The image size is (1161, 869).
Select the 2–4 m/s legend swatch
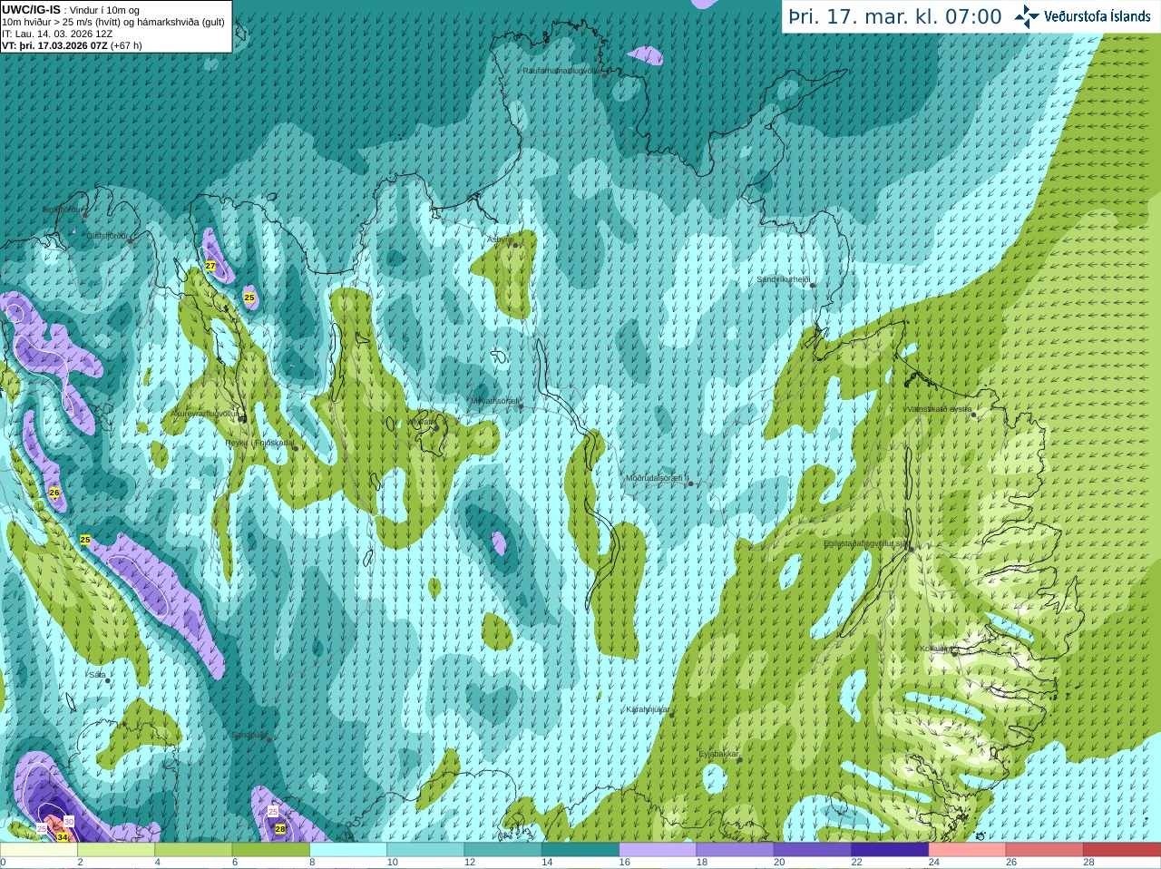116,850
